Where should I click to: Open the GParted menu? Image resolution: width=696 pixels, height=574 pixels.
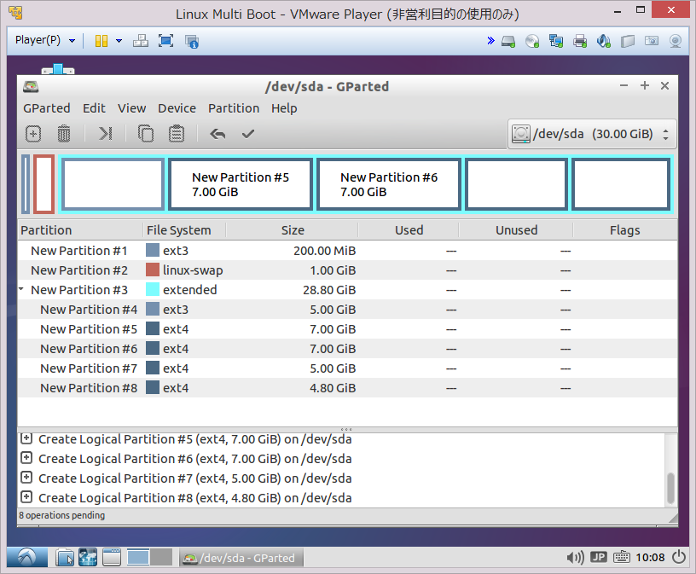click(x=47, y=108)
